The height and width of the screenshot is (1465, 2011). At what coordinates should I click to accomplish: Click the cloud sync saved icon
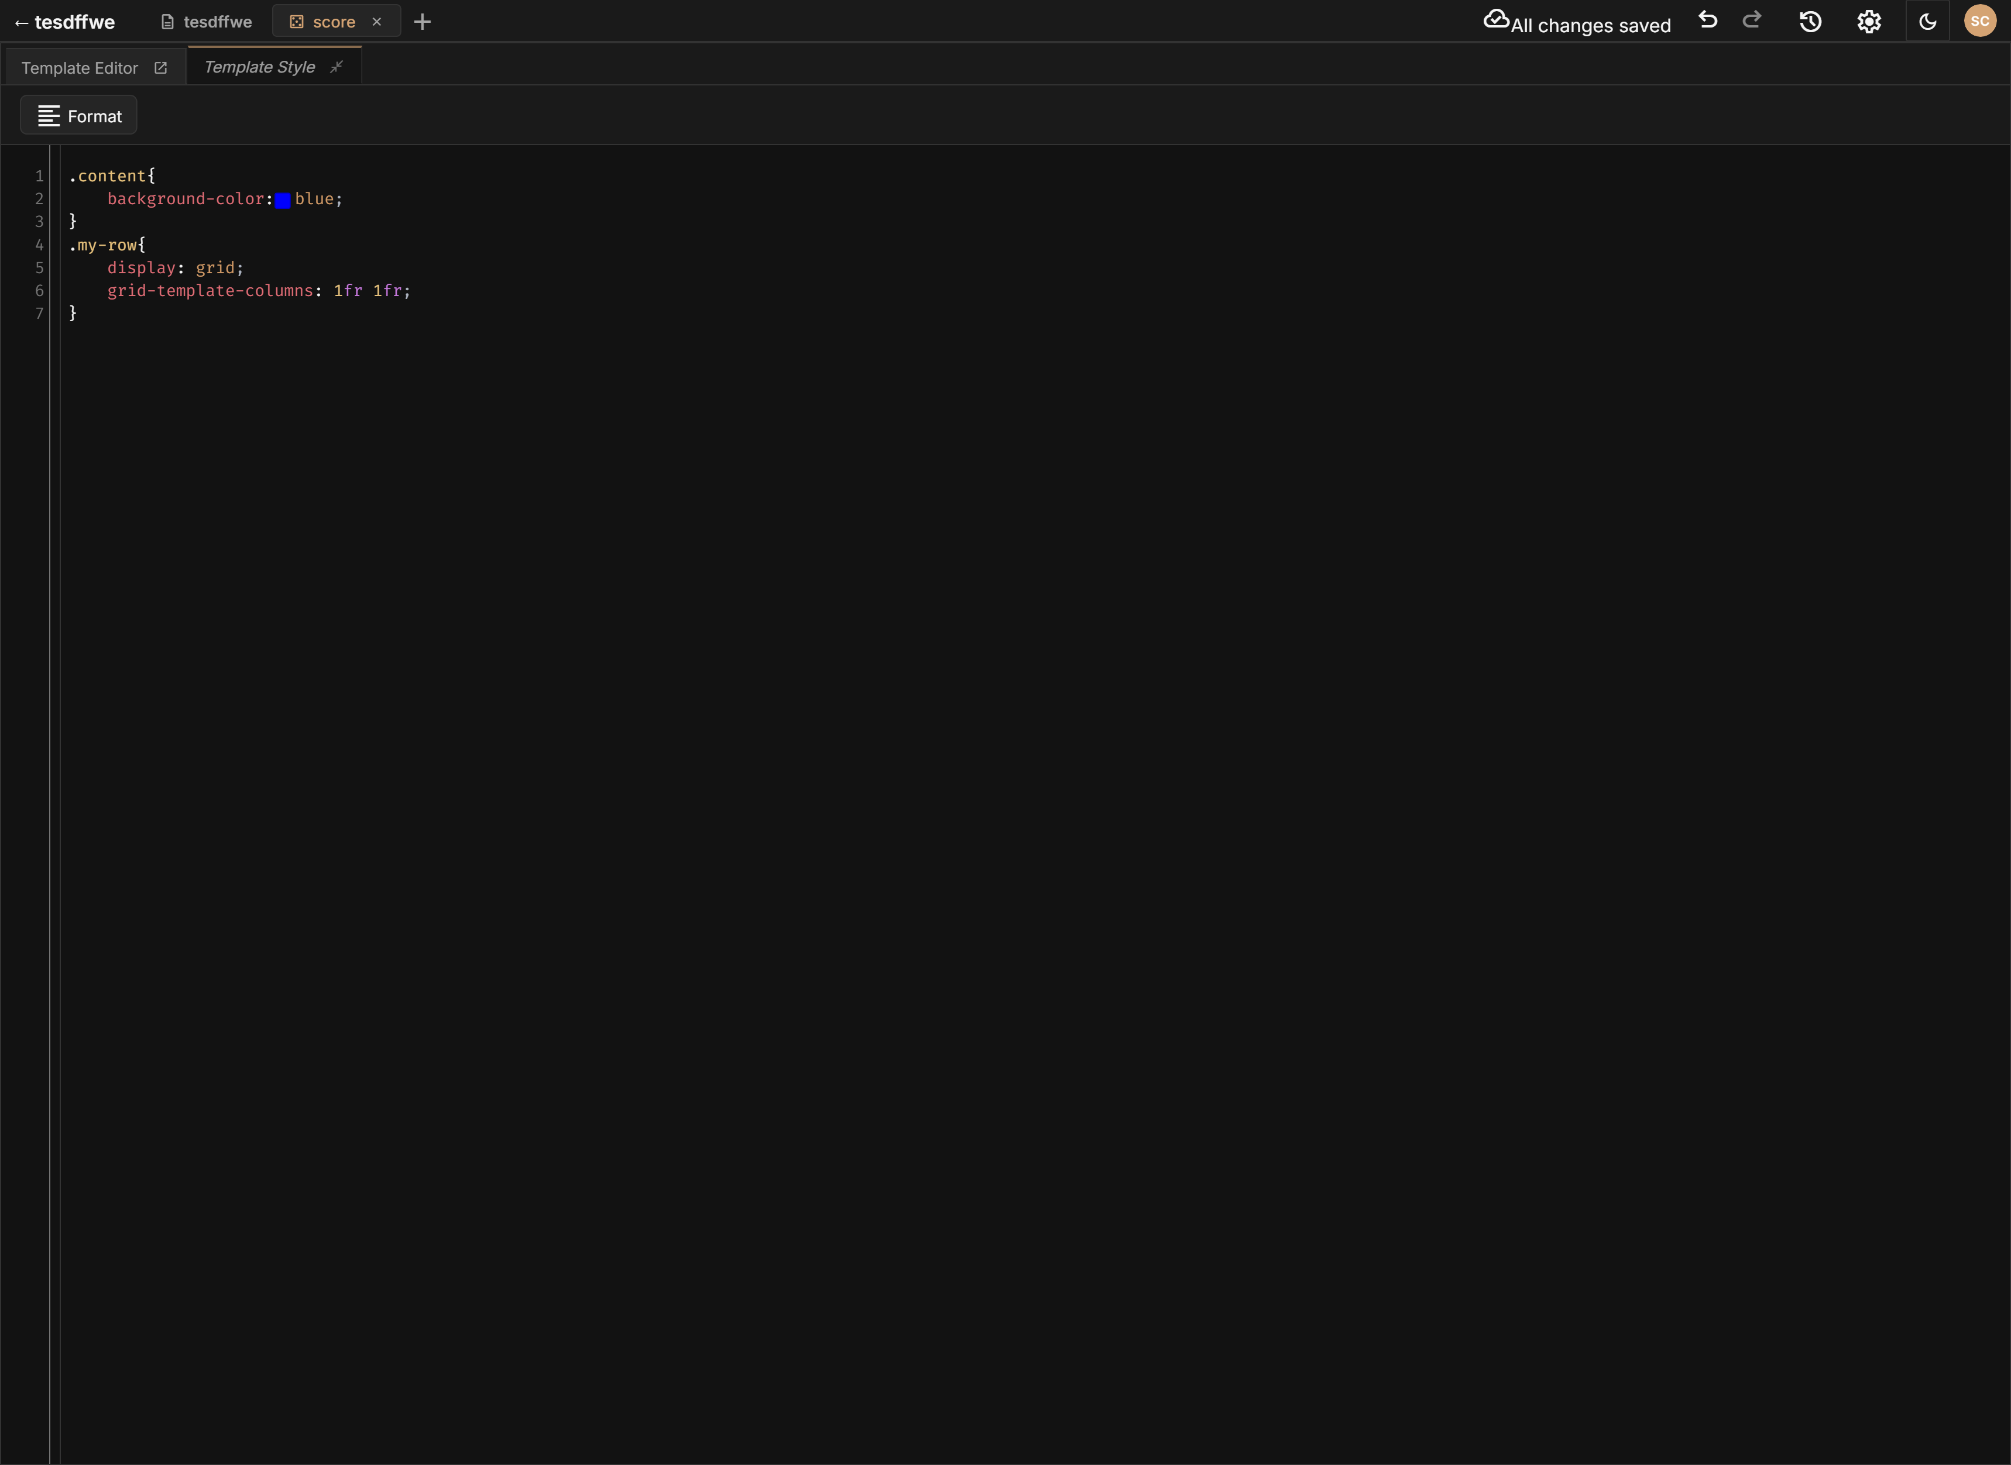pyautogui.click(x=1497, y=19)
